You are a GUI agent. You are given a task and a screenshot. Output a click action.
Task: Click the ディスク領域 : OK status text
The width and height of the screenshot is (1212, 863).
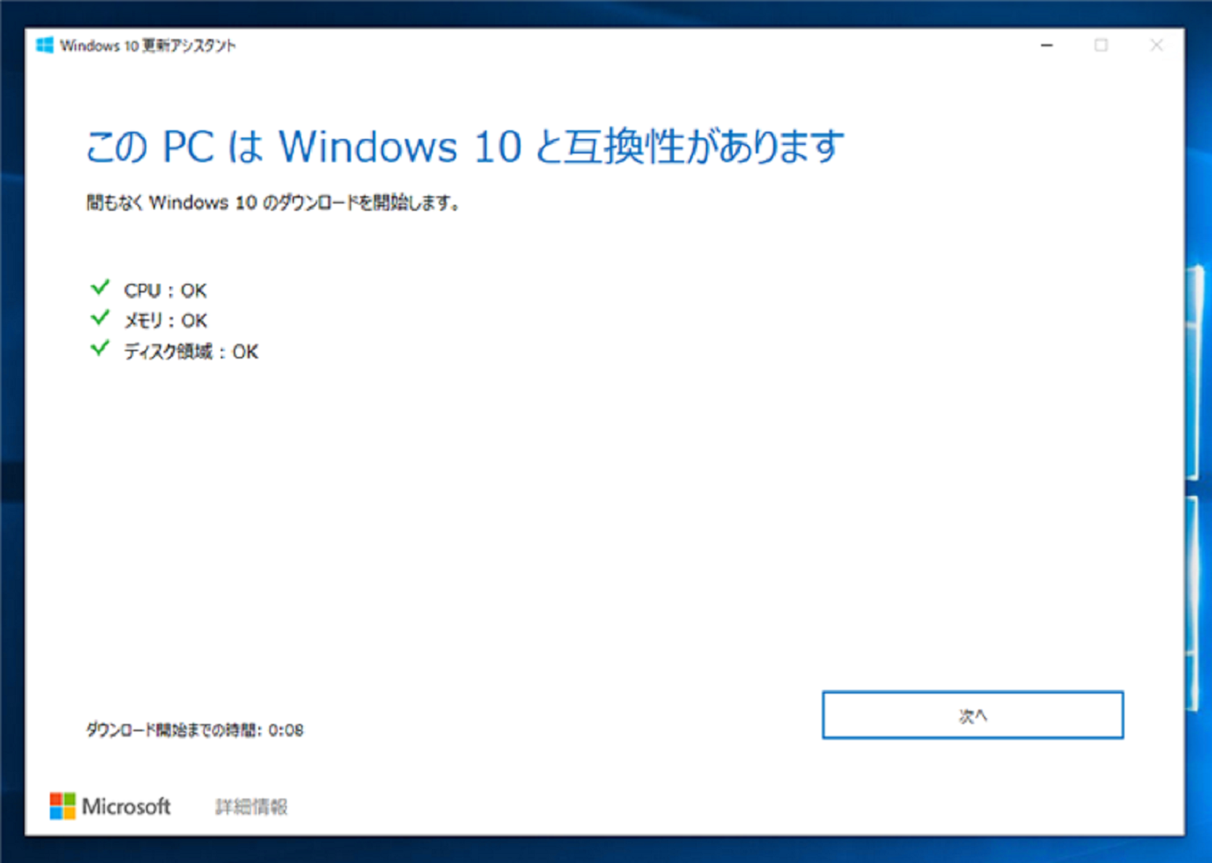(191, 352)
